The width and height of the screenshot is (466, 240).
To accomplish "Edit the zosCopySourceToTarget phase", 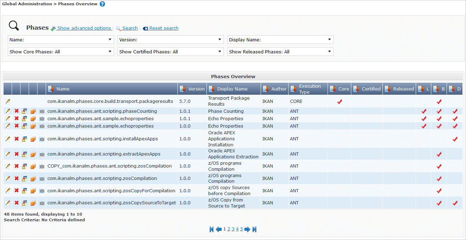I will (x=8, y=203).
